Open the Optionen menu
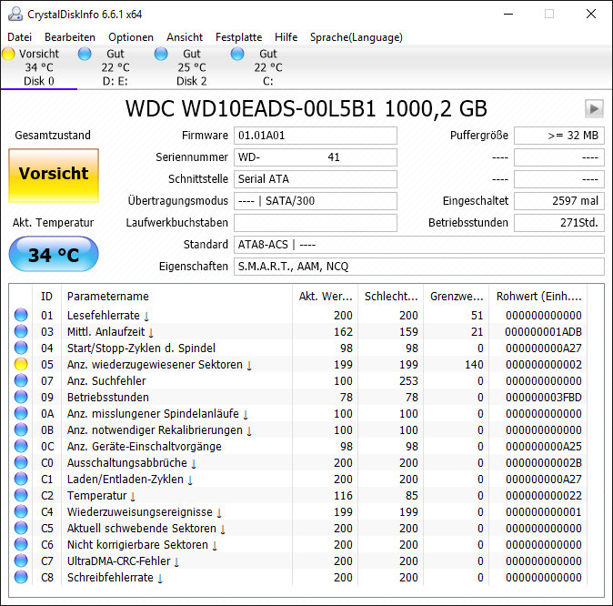The width and height of the screenshot is (613, 606). pos(131,37)
